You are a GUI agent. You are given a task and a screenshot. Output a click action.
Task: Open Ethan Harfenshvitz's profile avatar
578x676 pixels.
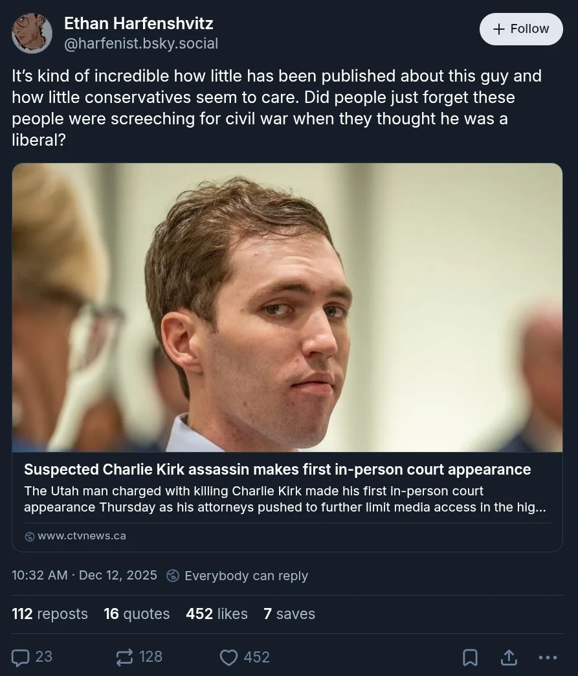pyautogui.click(x=32, y=33)
